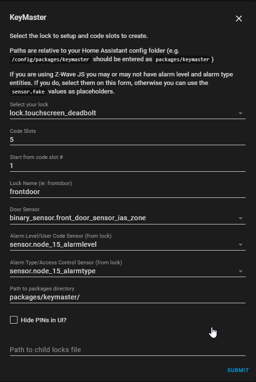The width and height of the screenshot is (256, 382).
Task: Click the lock.touchscreen_deadbolt selected value
Action: click(x=53, y=113)
